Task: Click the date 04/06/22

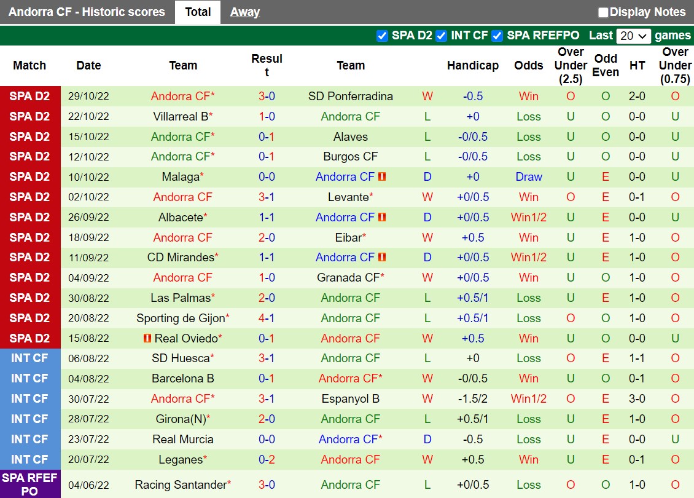Action: click(x=88, y=484)
